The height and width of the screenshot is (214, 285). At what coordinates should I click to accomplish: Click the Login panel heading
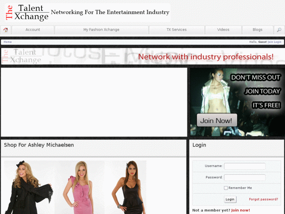(x=199, y=145)
